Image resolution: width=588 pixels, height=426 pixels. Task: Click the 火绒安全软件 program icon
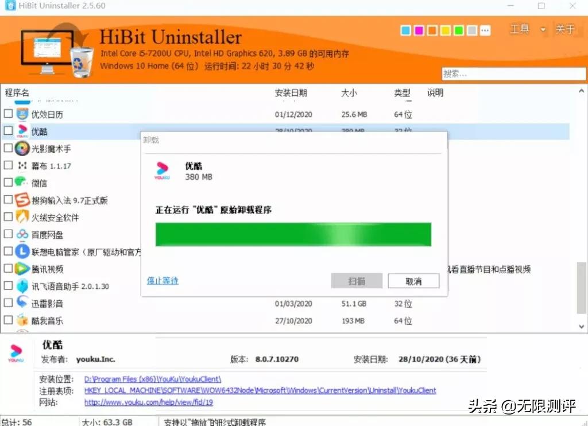pyautogui.click(x=22, y=217)
